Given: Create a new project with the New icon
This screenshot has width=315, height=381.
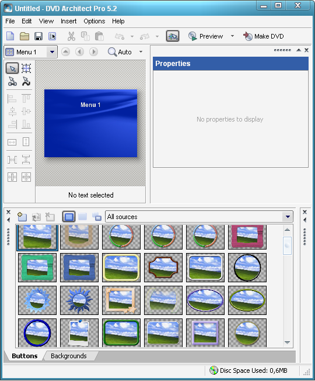Looking at the screenshot, I should coord(10,36).
